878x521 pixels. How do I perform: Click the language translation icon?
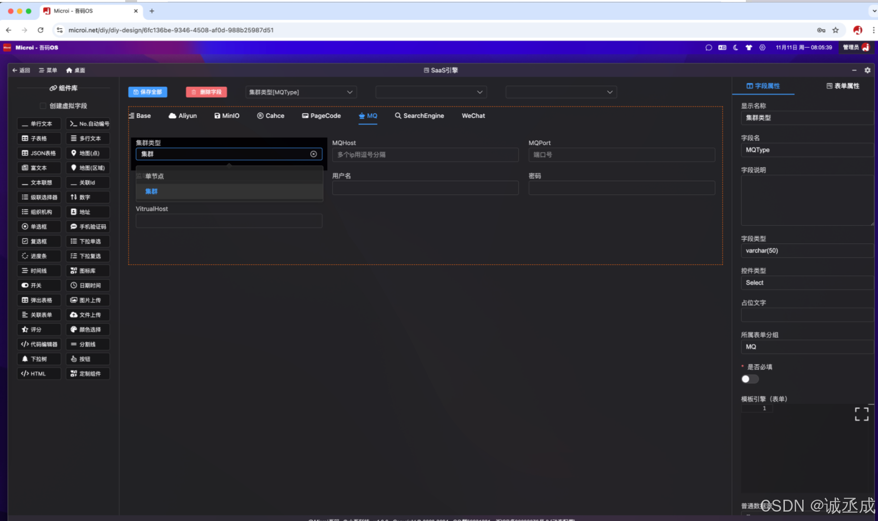pyautogui.click(x=722, y=47)
